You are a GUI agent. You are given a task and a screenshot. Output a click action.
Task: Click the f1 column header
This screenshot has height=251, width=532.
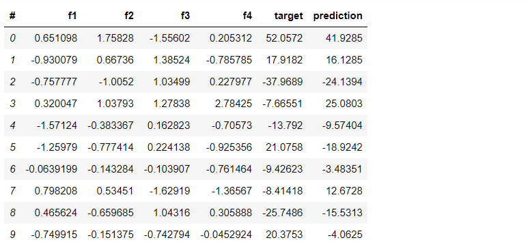coord(72,16)
